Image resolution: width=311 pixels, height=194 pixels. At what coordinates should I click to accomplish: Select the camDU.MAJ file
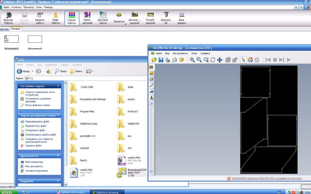pos(129,161)
